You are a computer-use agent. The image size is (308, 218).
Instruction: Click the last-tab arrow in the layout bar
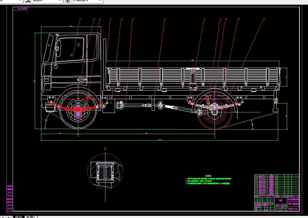click(x=9, y=217)
